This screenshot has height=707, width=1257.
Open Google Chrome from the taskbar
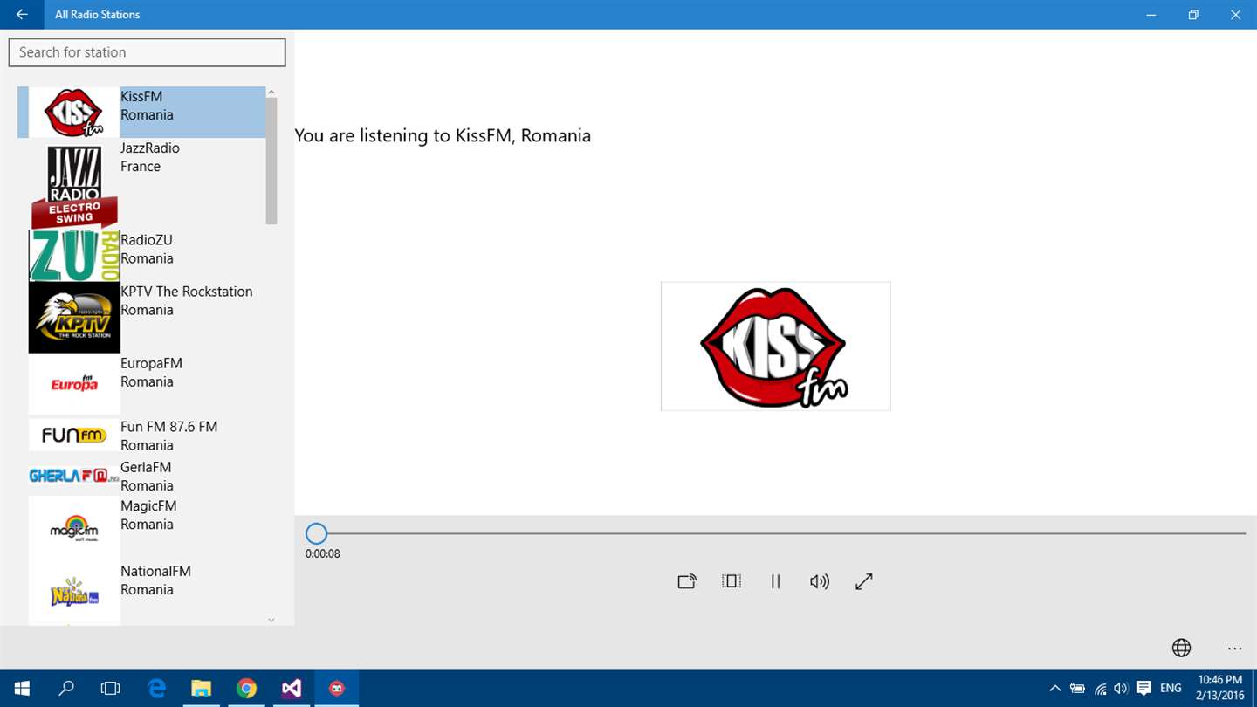[x=247, y=689]
